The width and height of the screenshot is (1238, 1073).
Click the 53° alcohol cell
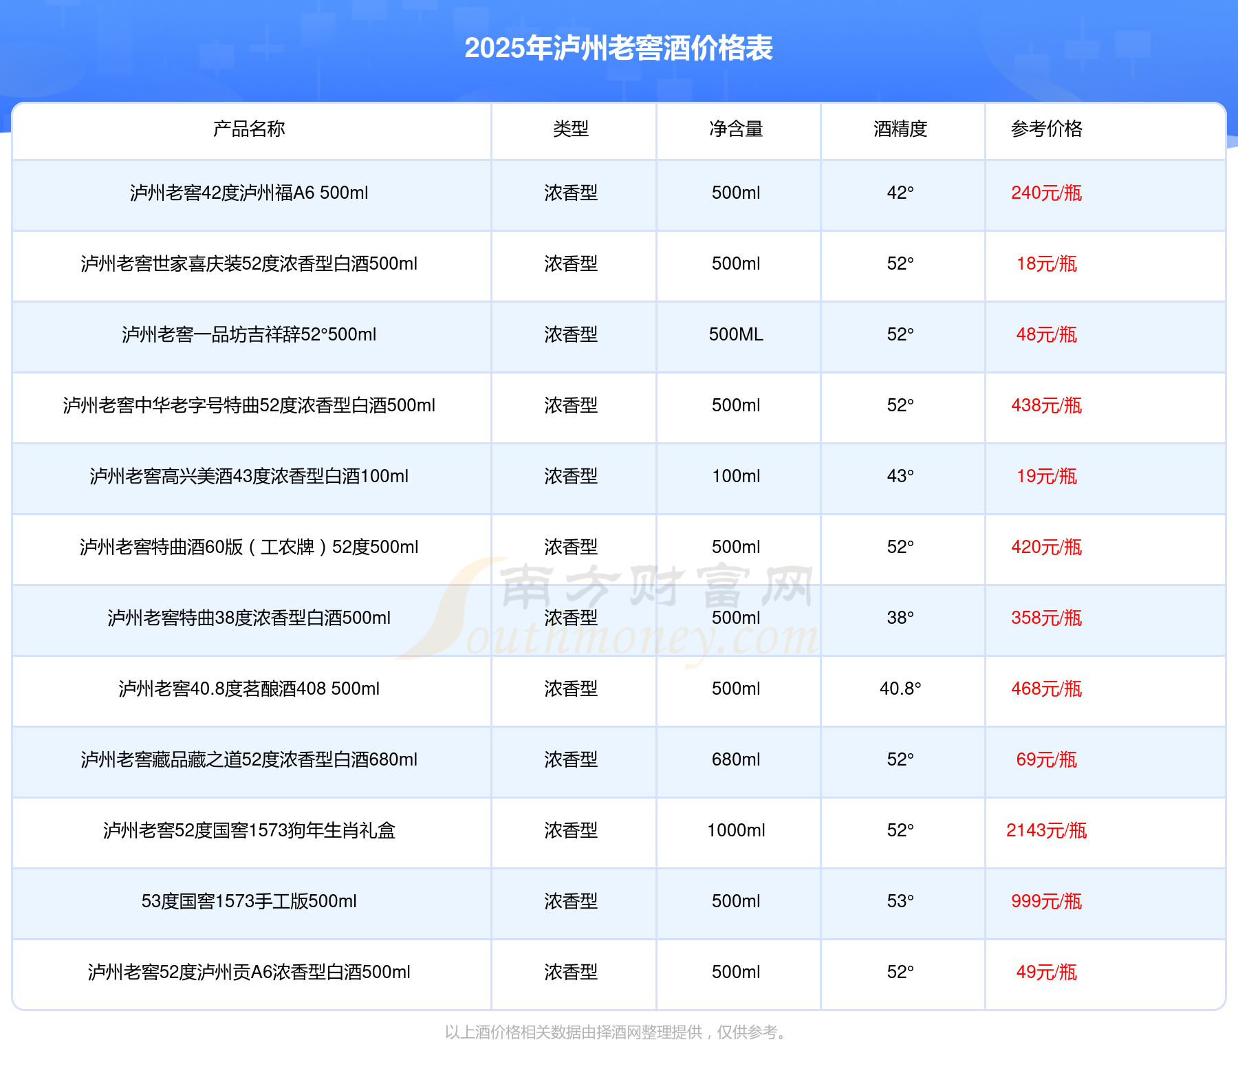tap(900, 901)
